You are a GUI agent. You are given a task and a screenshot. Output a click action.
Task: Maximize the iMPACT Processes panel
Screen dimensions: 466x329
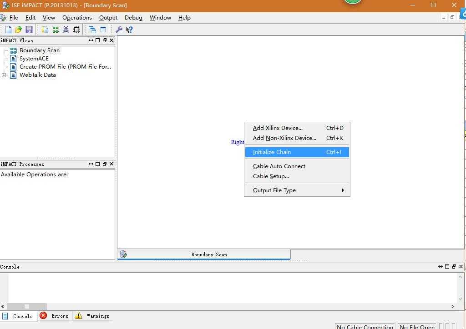97,164
